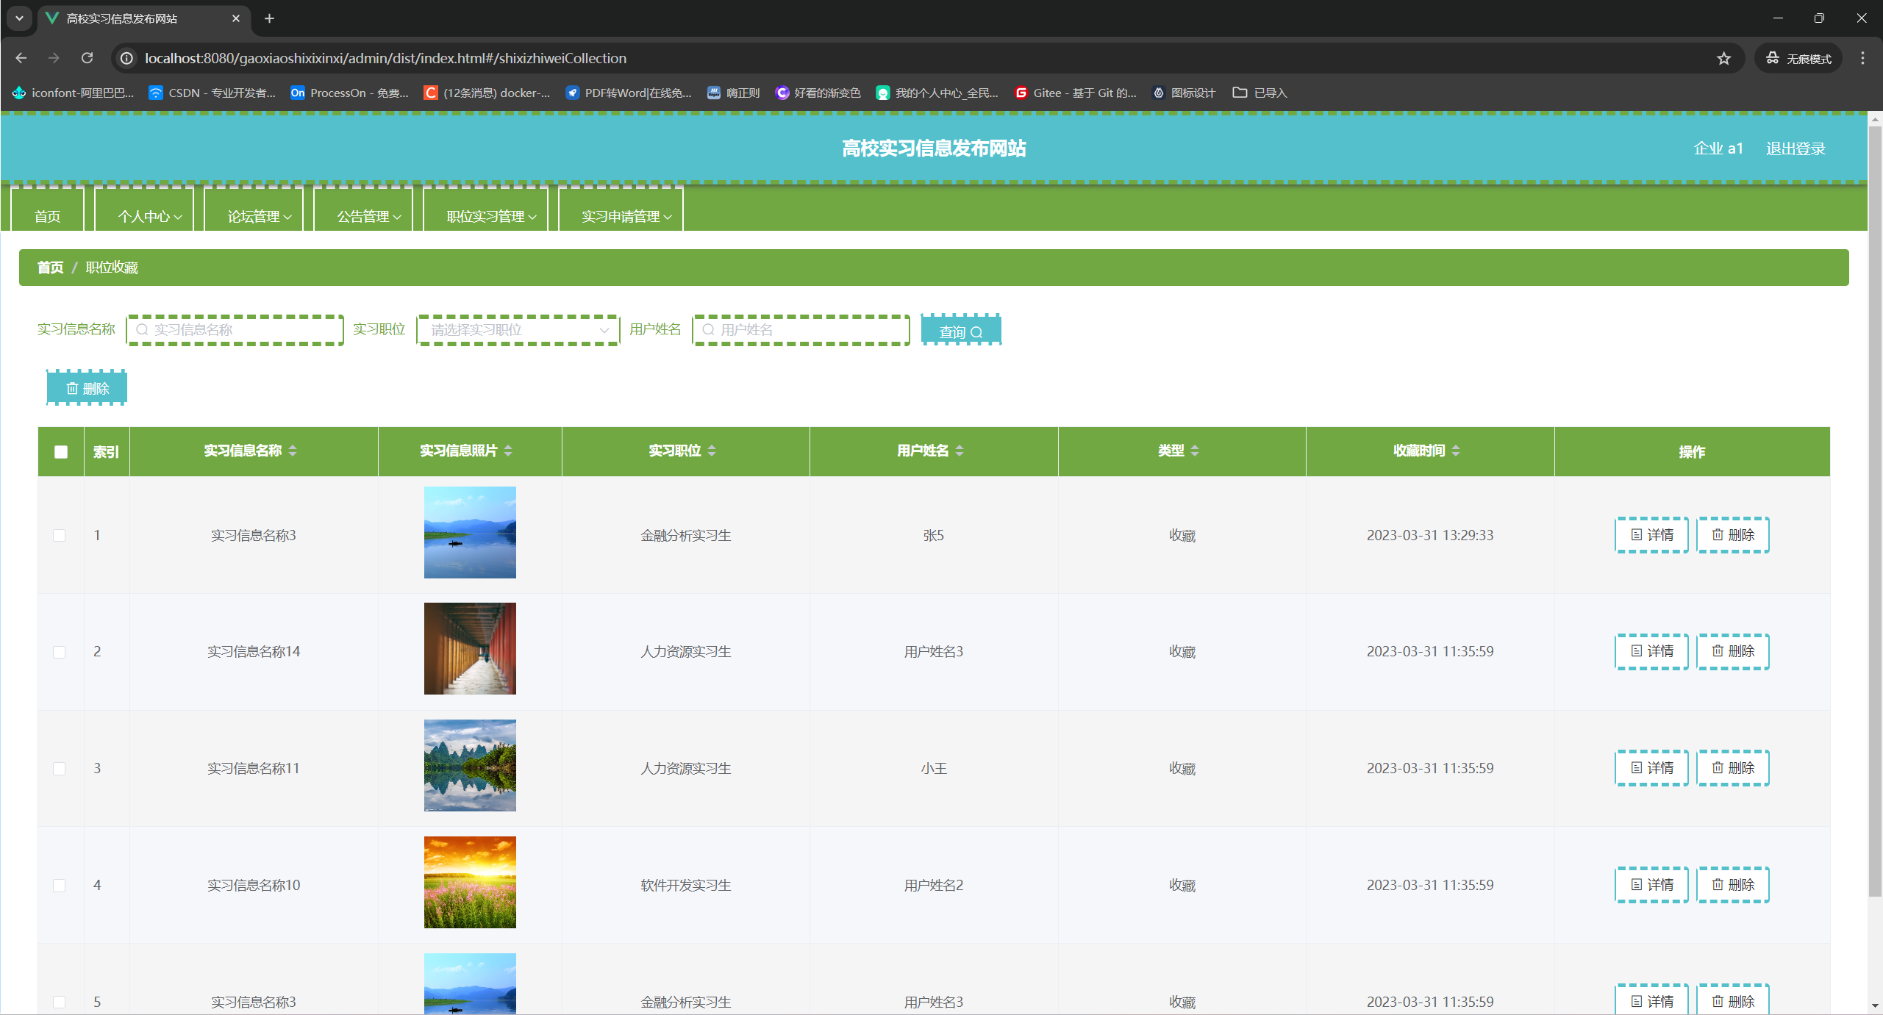Check the checkbox for row 1
Screen dimensions: 1883x1015
60,536
